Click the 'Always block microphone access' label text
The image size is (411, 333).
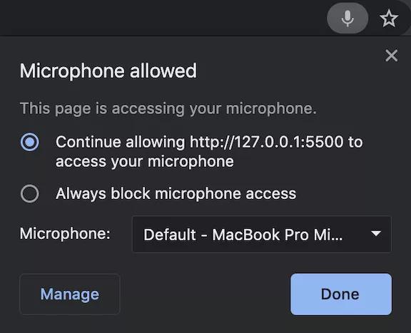coord(176,194)
